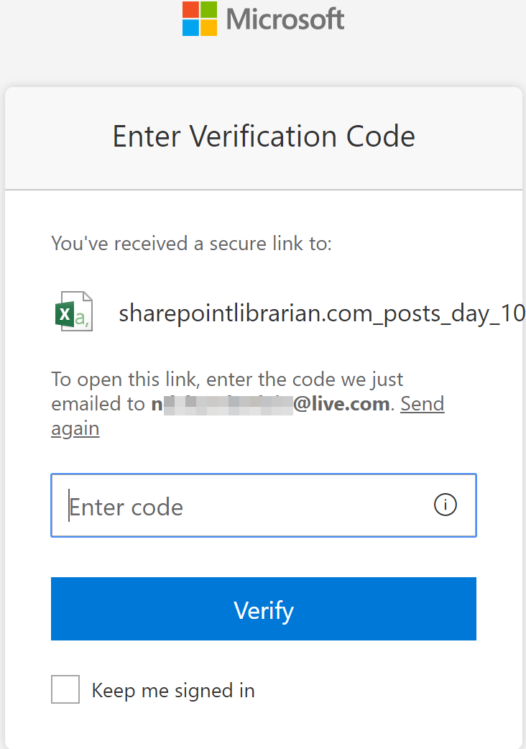
Task: Click the Send again link
Action: 422,403
